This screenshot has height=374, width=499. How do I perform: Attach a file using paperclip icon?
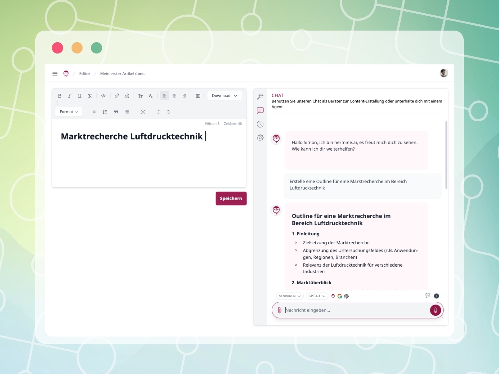click(280, 310)
